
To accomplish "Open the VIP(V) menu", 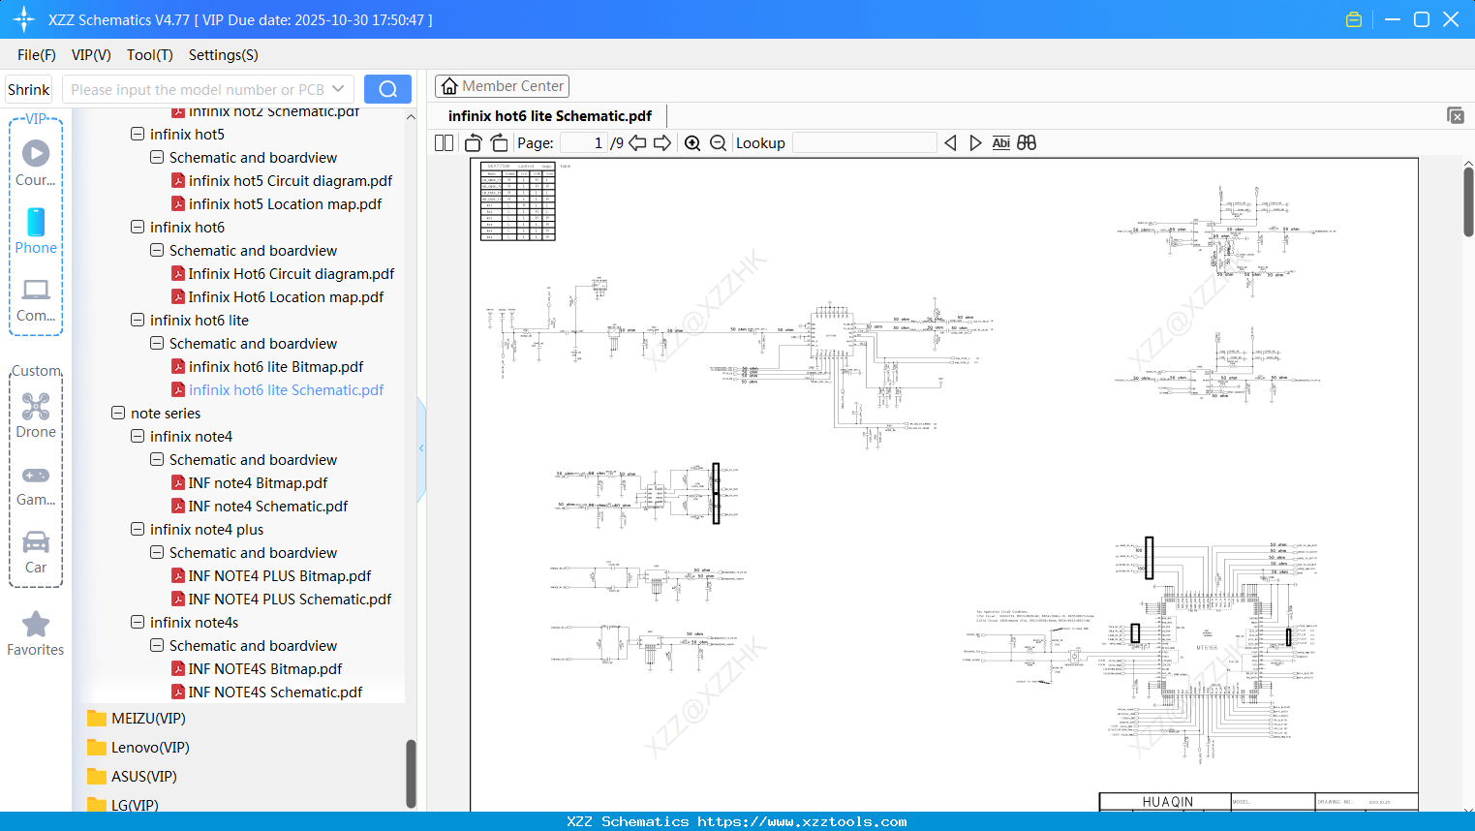I will click(90, 55).
